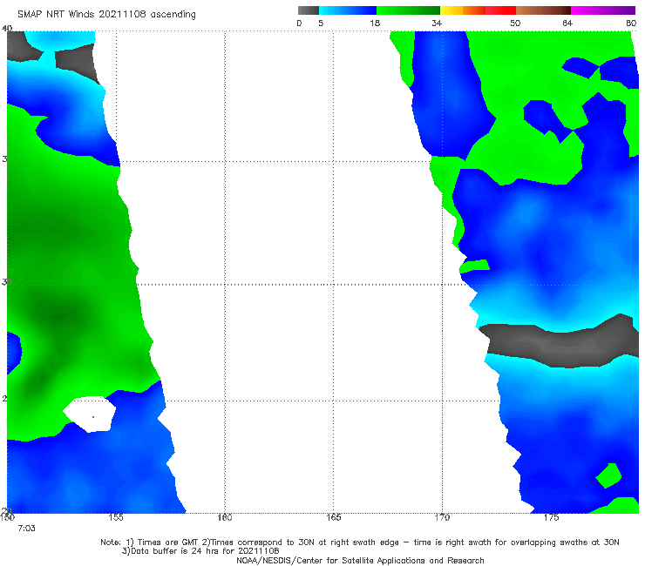Select the brown segment of the color bar

[x=543, y=10]
